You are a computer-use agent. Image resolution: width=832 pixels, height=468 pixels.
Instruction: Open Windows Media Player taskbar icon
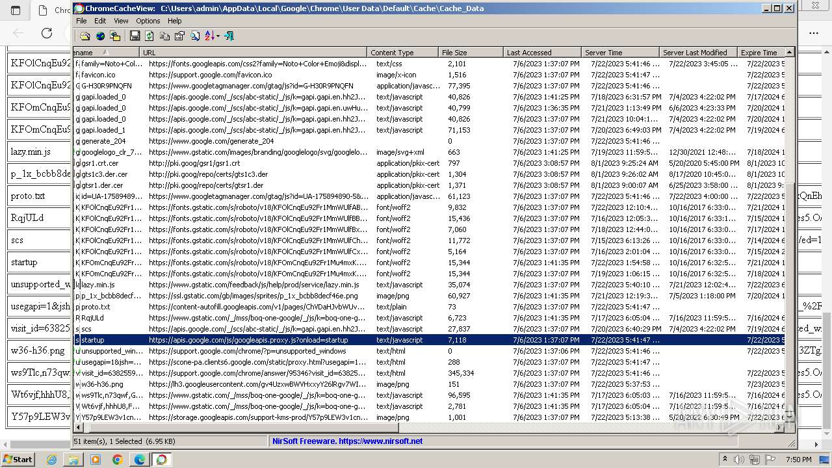96,460
